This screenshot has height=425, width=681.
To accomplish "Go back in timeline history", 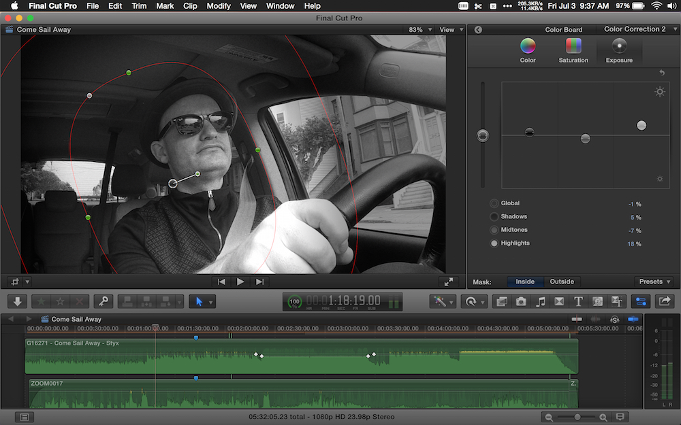I will 11,319.
